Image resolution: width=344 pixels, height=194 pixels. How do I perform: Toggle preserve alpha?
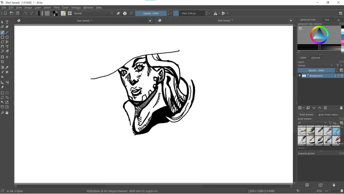coord(125,13)
